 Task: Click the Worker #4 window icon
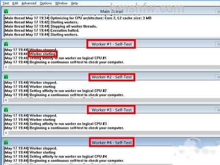(6, 143)
